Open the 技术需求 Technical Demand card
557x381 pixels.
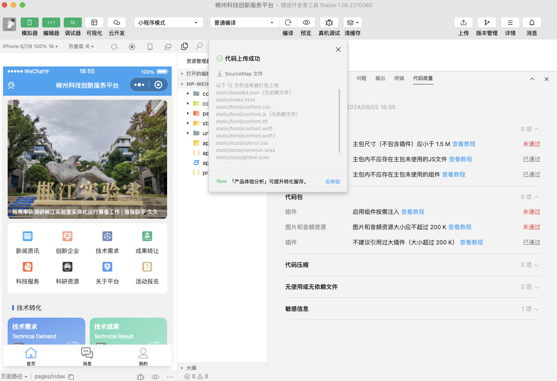46,332
